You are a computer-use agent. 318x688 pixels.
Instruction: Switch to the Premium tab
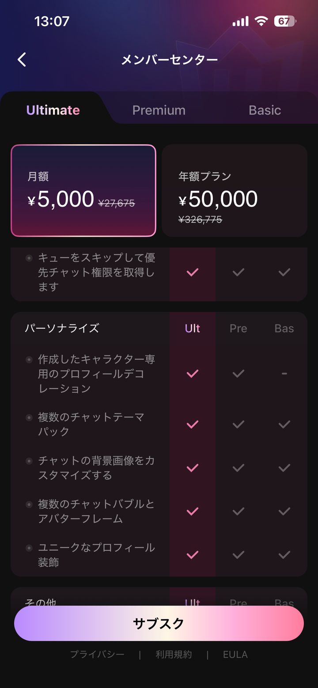coord(159,110)
